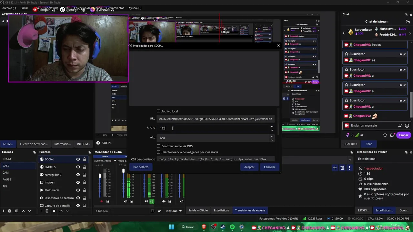Image resolution: width=413 pixels, height=232 pixels.
Task: Increase the Alto value stepper
Action: pos(272,136)
